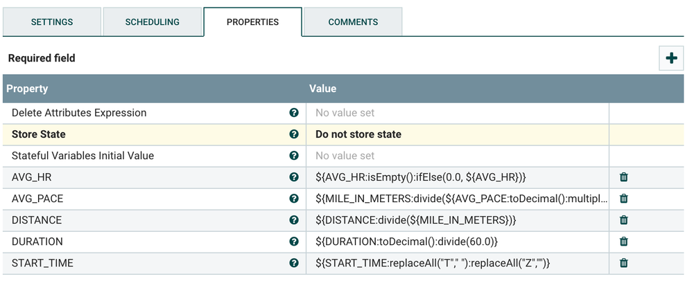Viewport: 692px width, 281px height.
Task: Delete the AVG_HR property with trash icon
Action: pyautogui.click(x=623, y=177)
